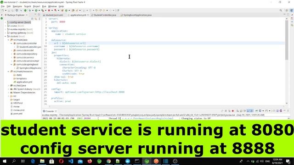Select the course project
This screenshot has width=294, height=165.
pyautogui.click(x=16, y=26)
